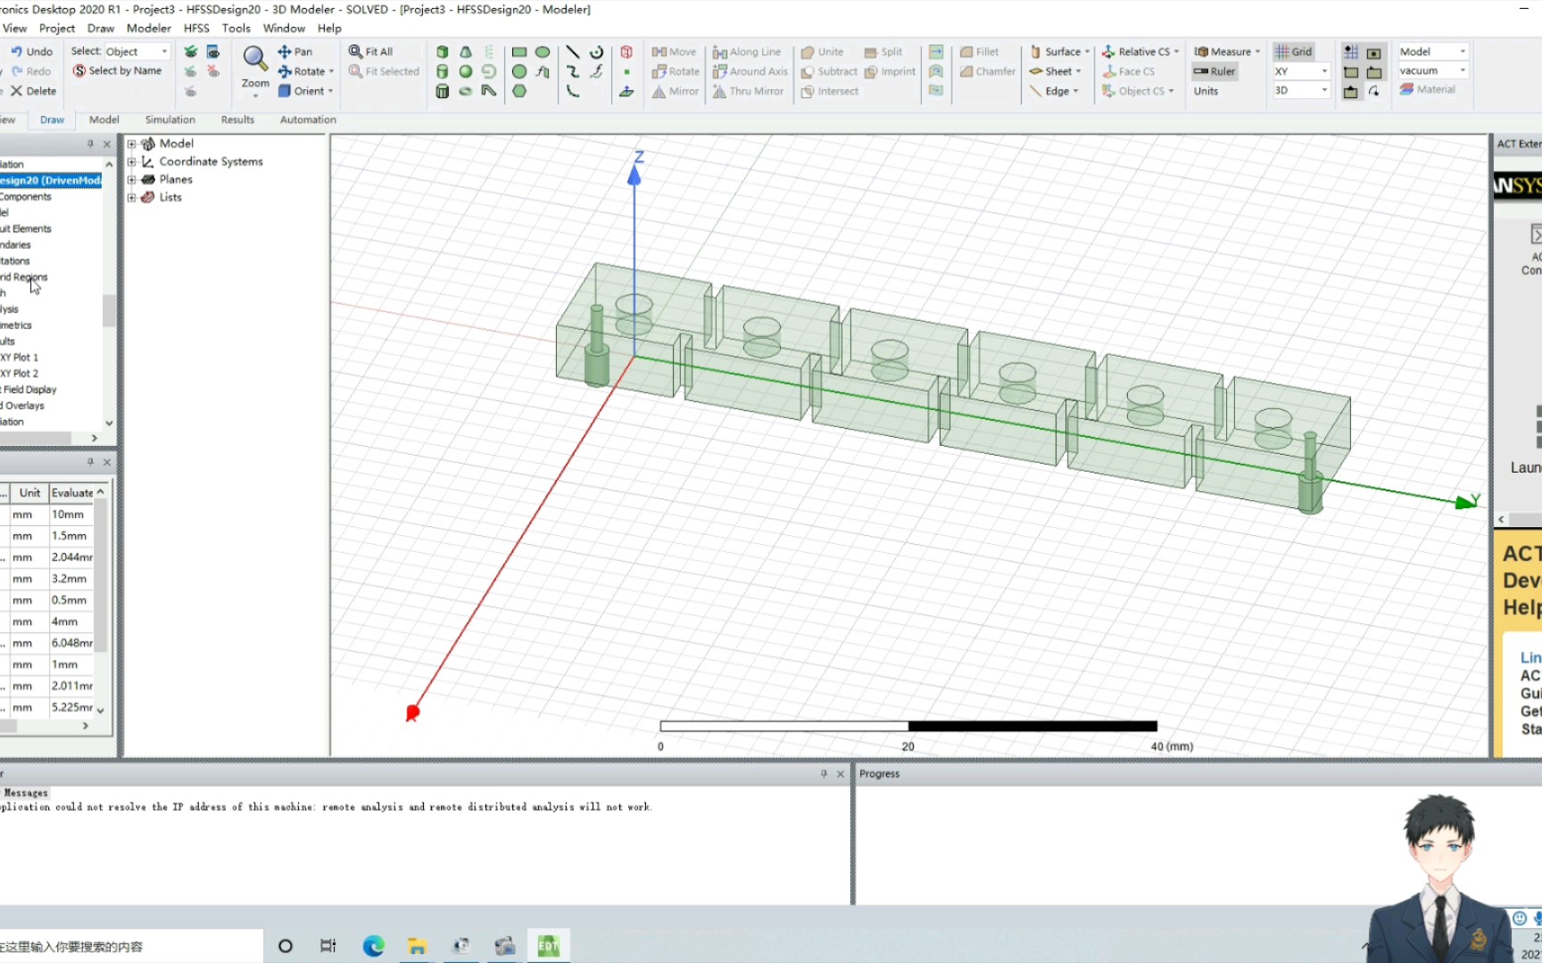
Task: Switch to the Simulation ribbon tab
Action: (170, 119)
